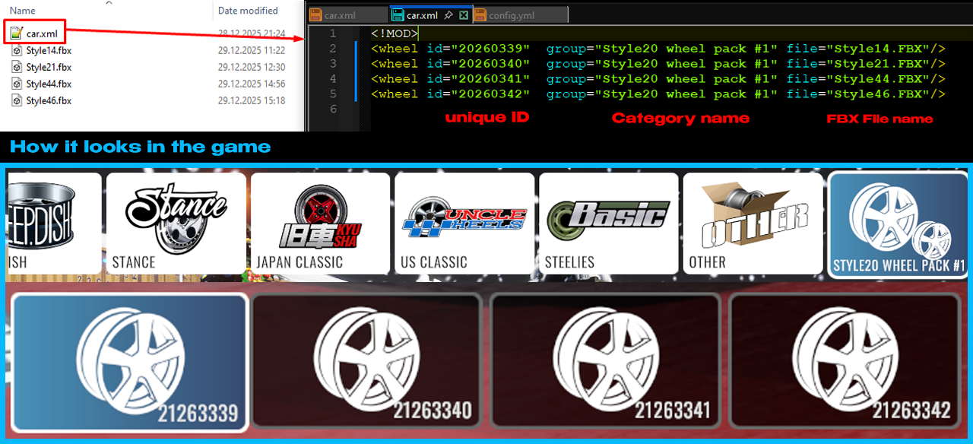Click the Style14.fbx file icon
Viewport: 973px width, 444px height.
click(x=17, y=50)
